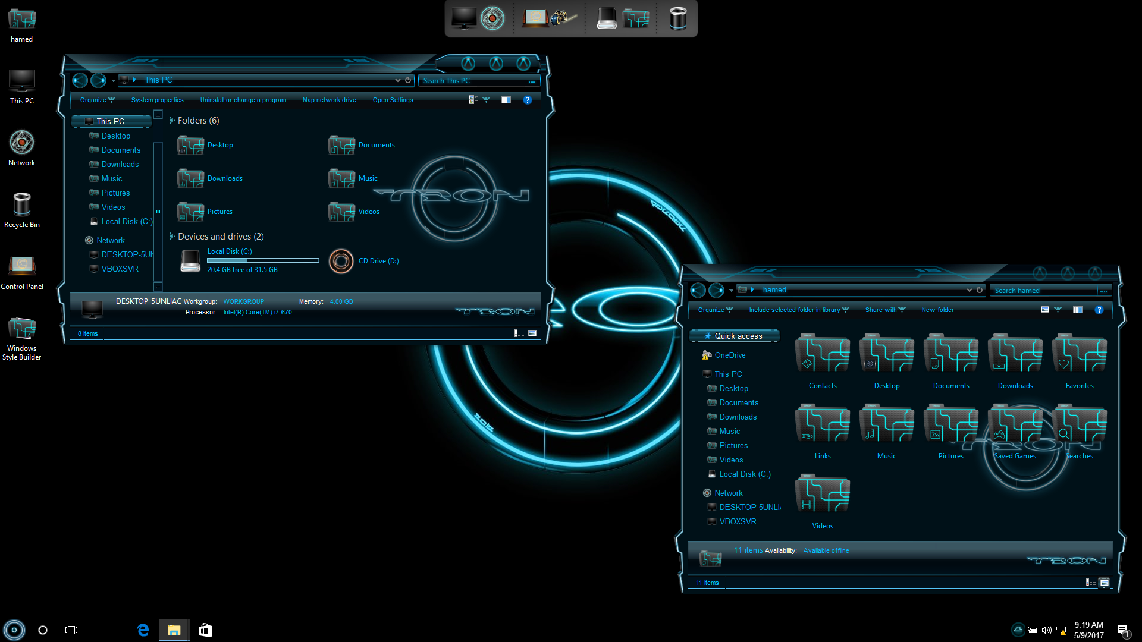Viewport: 1142px width, 642px height.
Task: Switch to large icons view in hamed status bar
Action: [x=1105, y=583]
